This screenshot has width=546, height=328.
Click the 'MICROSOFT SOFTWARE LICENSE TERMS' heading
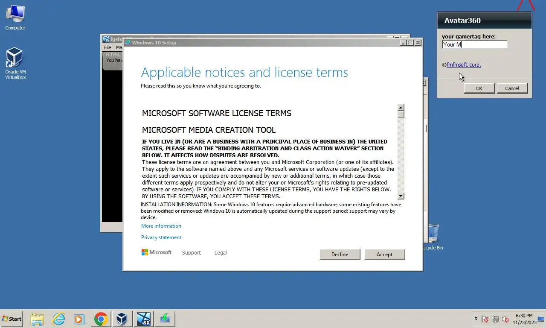[x=217, y=113]
